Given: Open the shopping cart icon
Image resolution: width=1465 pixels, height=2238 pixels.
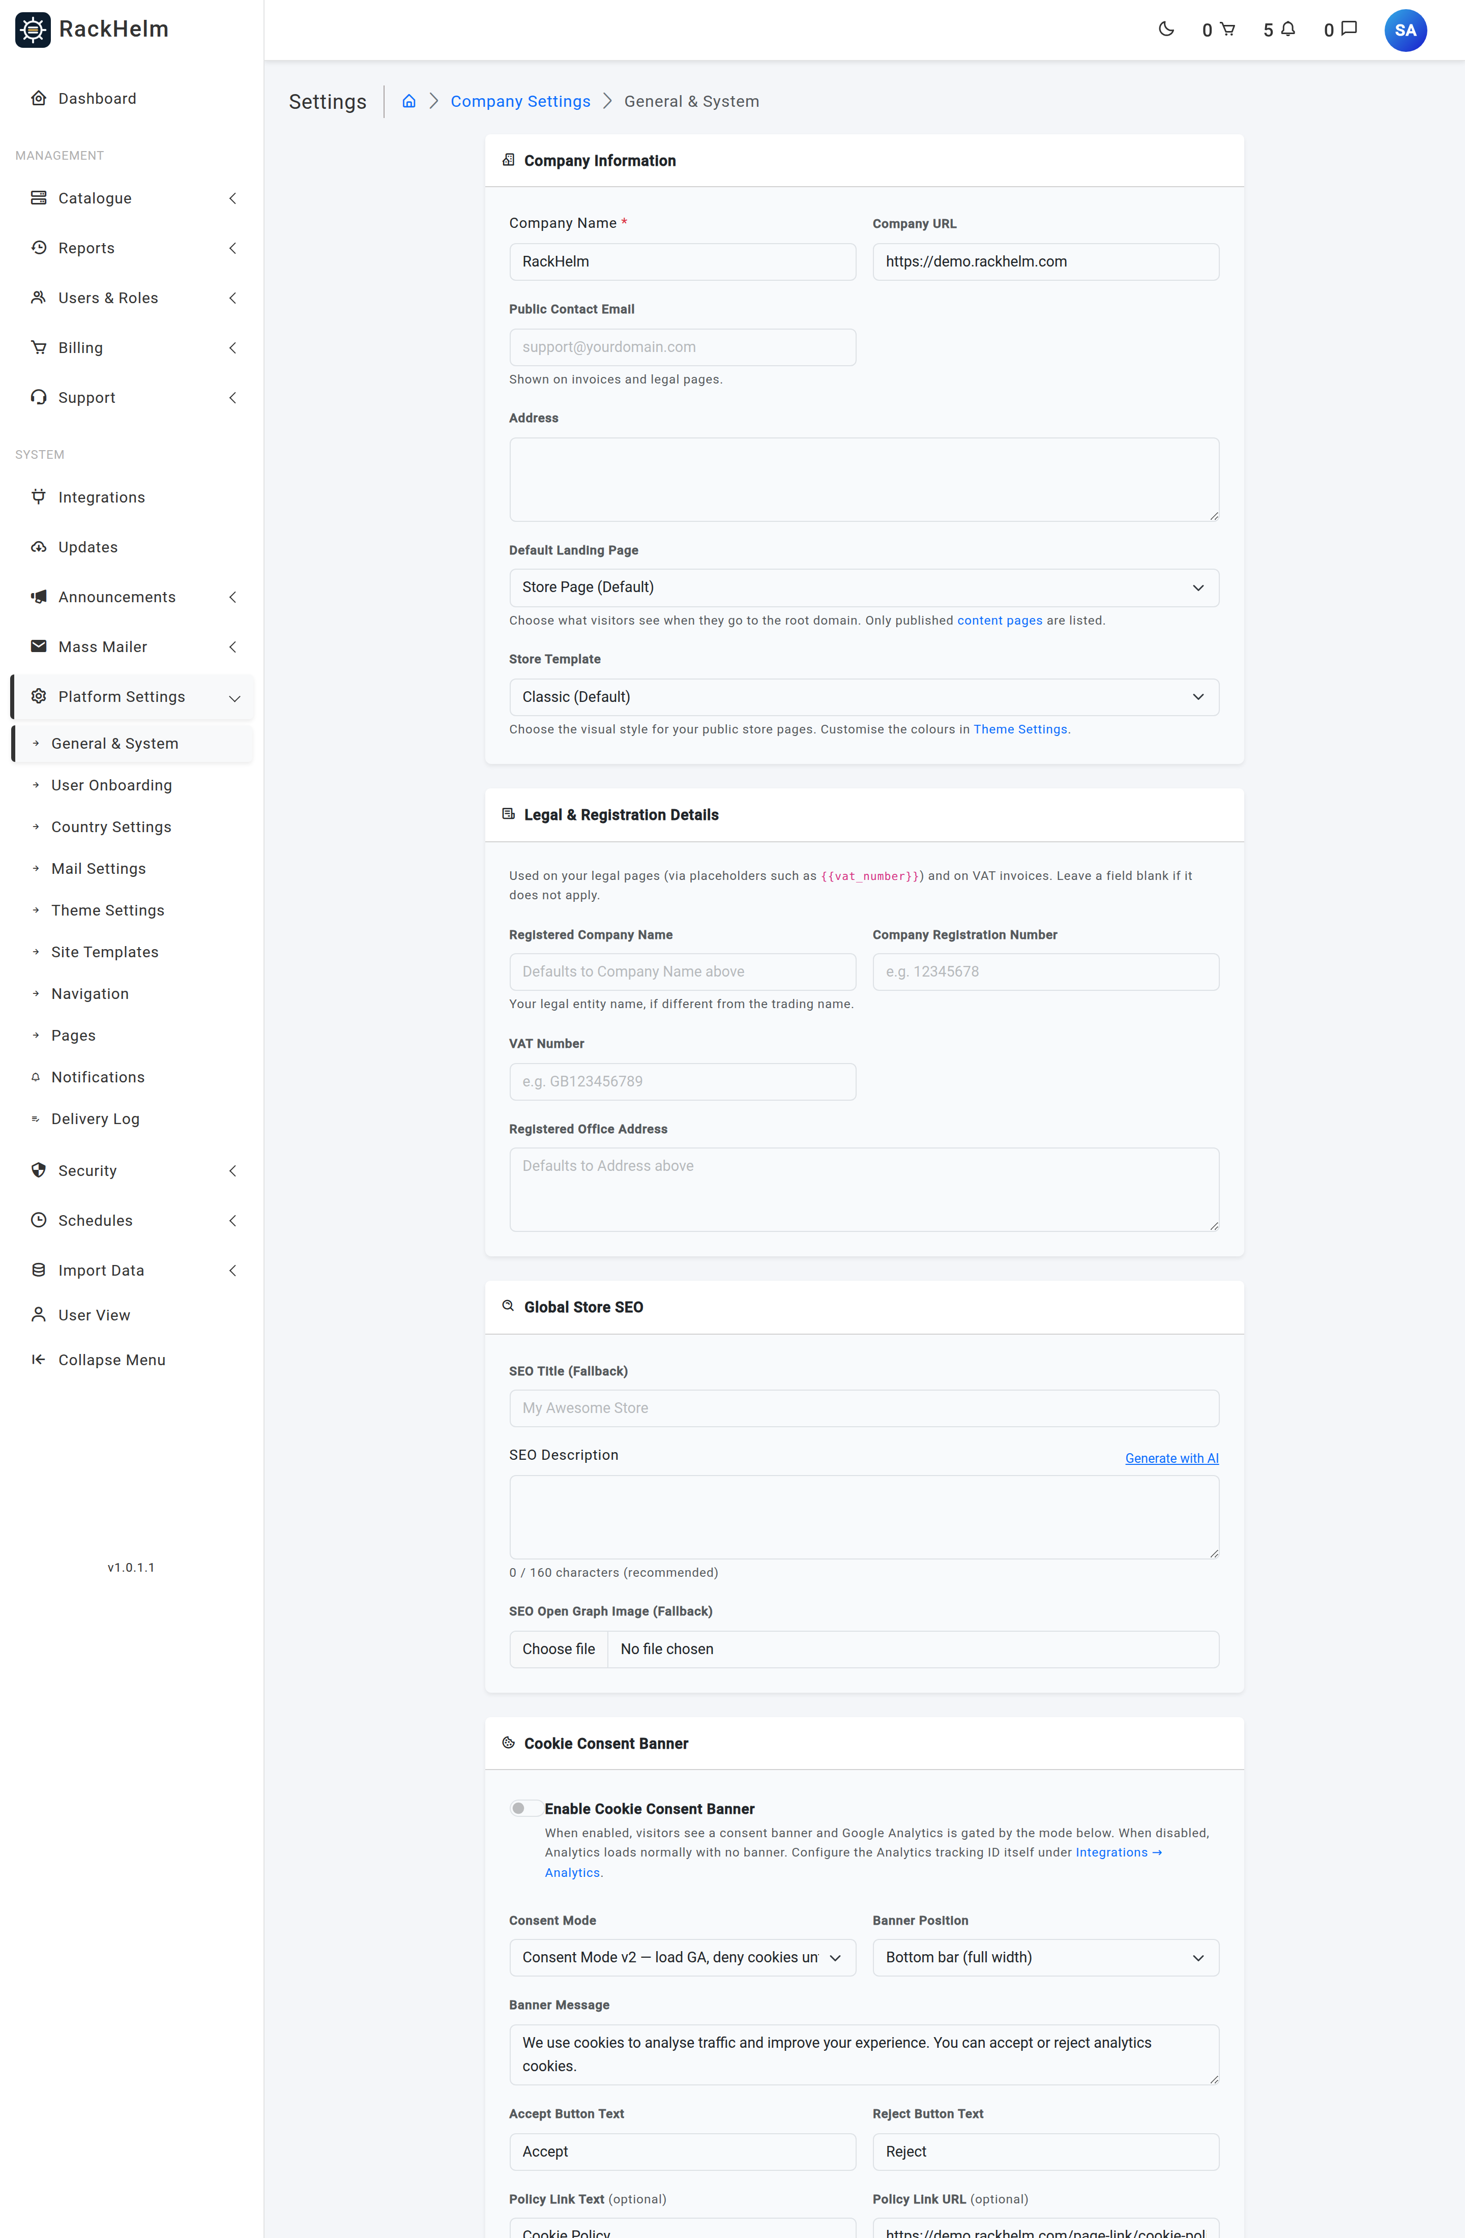Looking at the screenshot, I should (x=1219, y=30).
